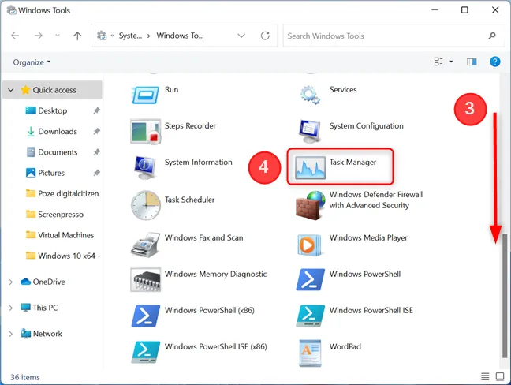
Task: Open the address bar history dropdown
Action: (241, 36)
